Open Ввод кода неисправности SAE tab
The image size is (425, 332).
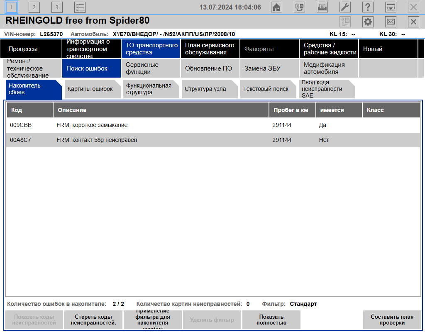coord(327,89)
